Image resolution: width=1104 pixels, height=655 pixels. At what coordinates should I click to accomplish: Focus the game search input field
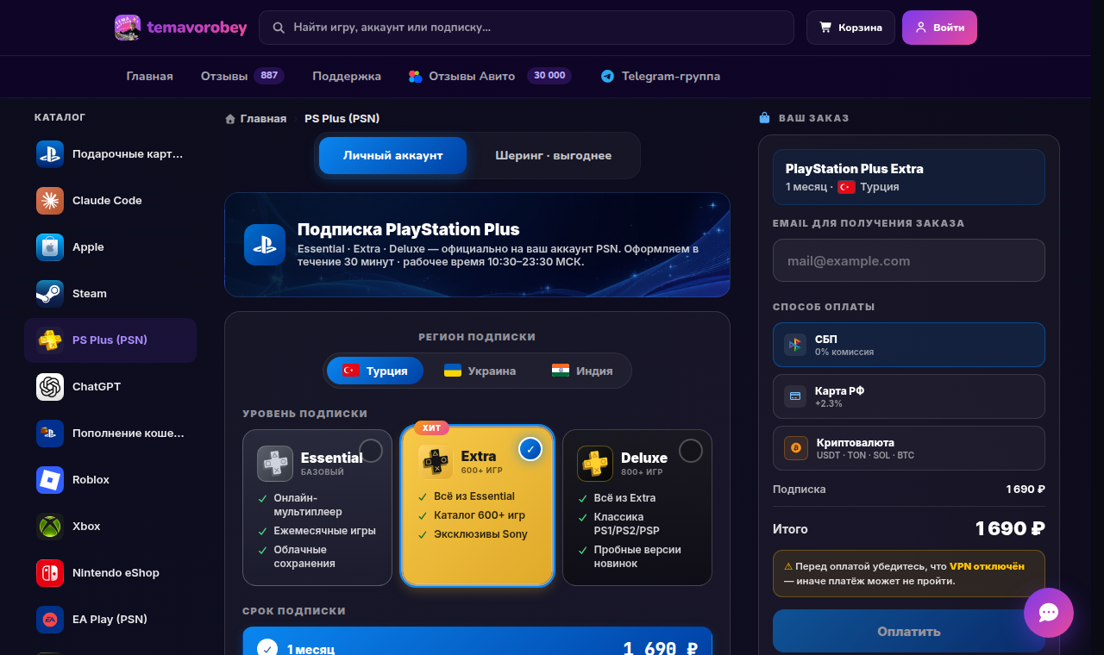pyautogui.click(x=526, y=28)
